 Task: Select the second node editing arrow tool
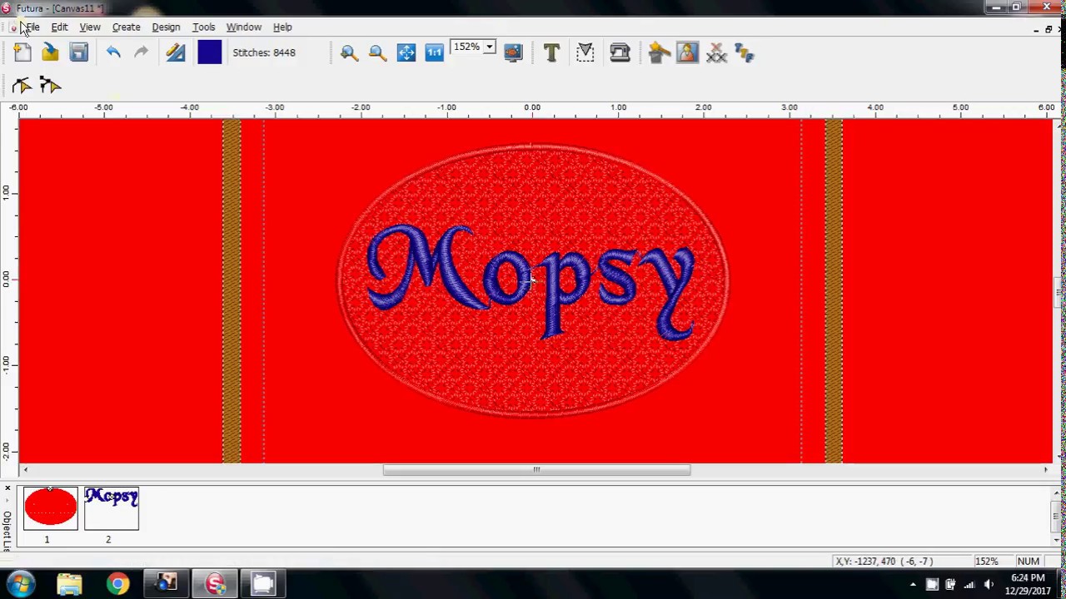[50, 85]
